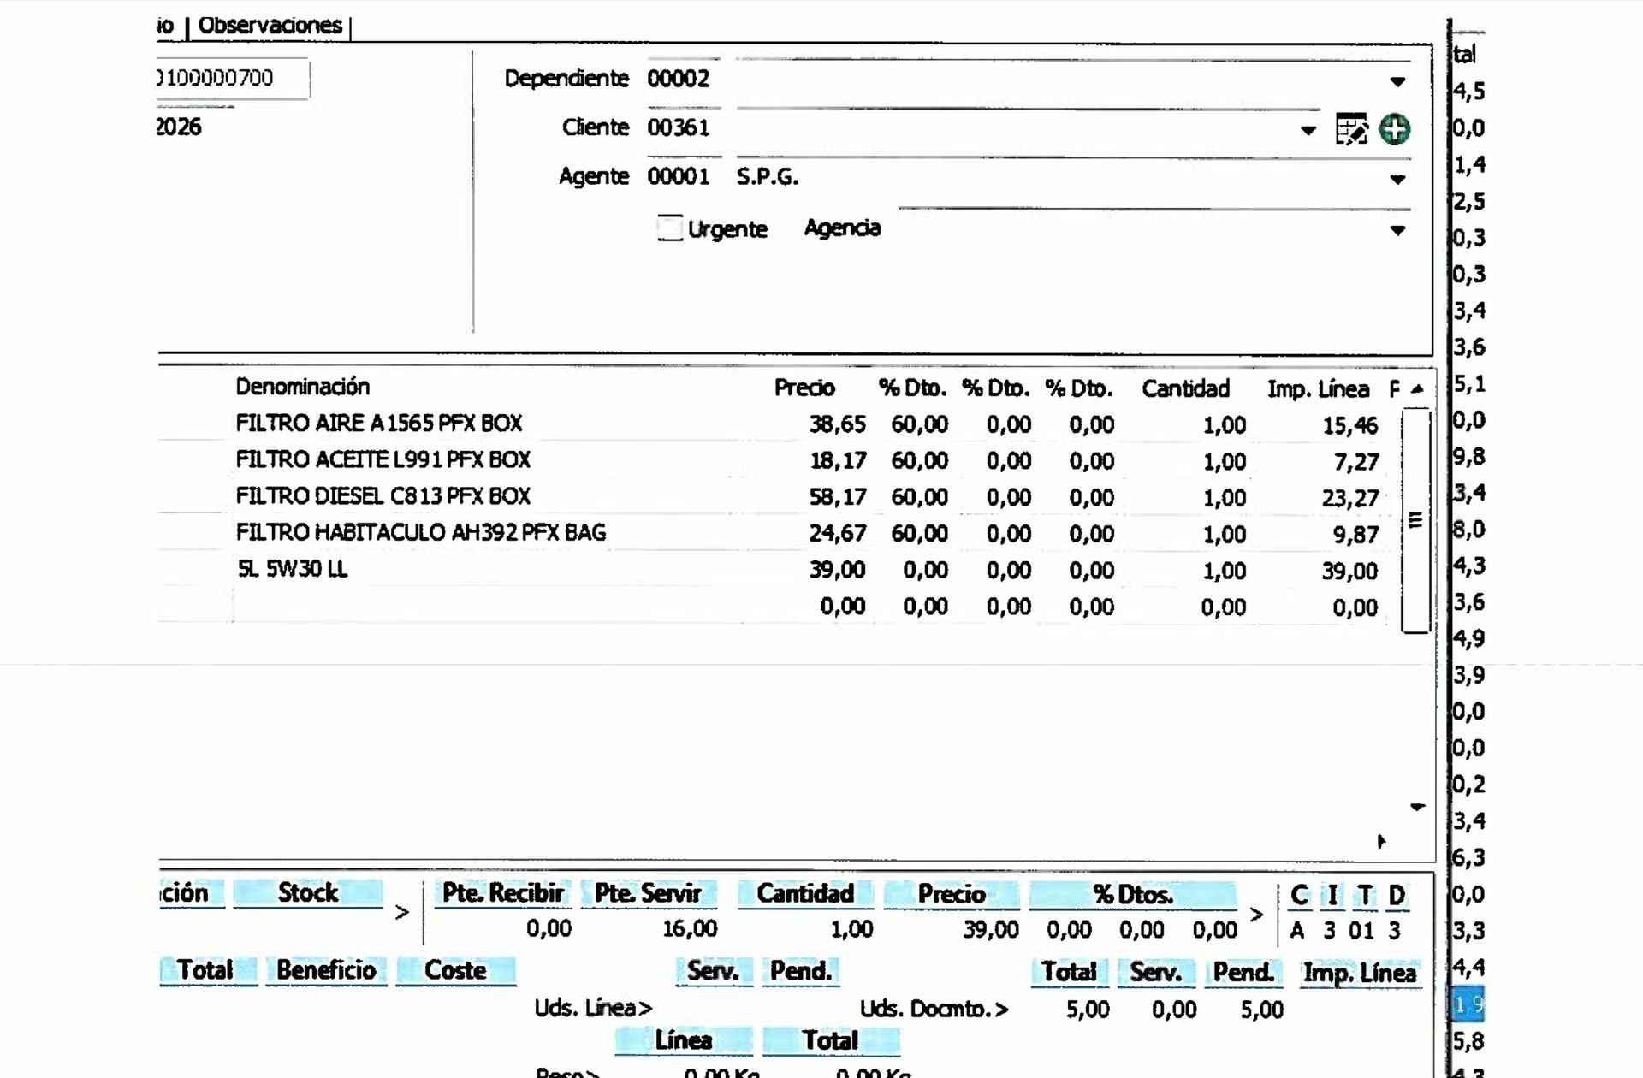This screenshot has height=1078, width=1643.
Task: Click line amount 23,27 of FILTRO DIESEL
Action: tap(1350, 498)
